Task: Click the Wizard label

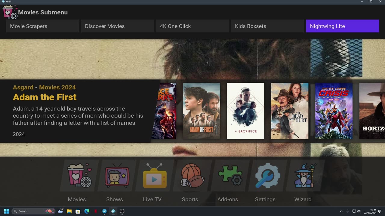Action: coord(303,199)
